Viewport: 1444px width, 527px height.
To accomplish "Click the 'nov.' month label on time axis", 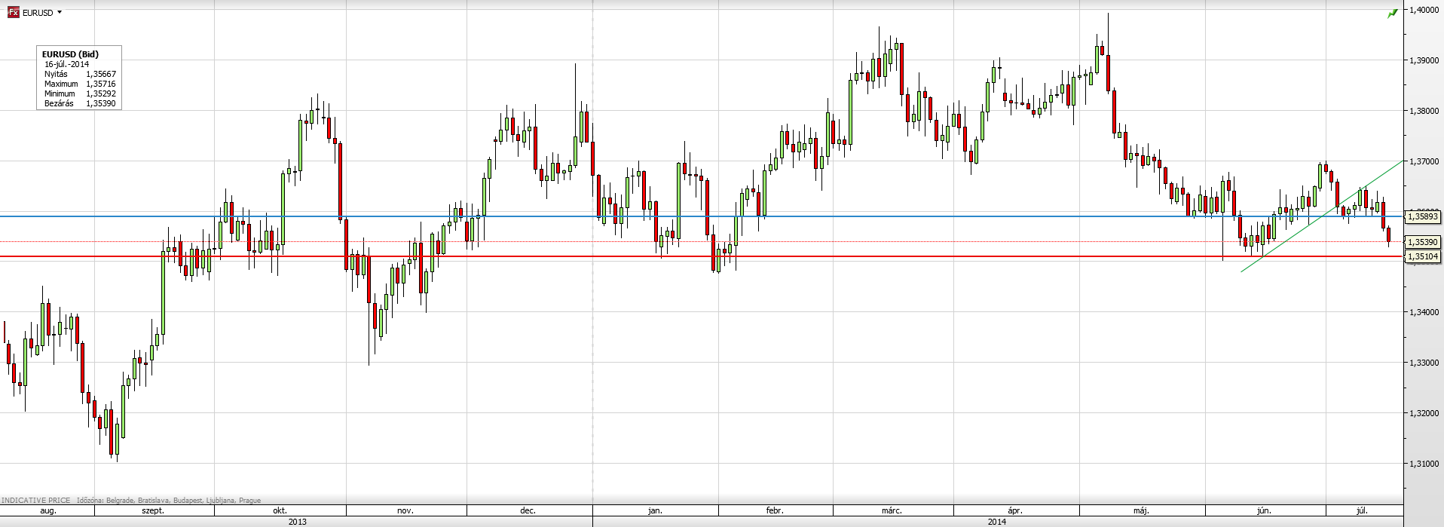I will pos(405,510).
